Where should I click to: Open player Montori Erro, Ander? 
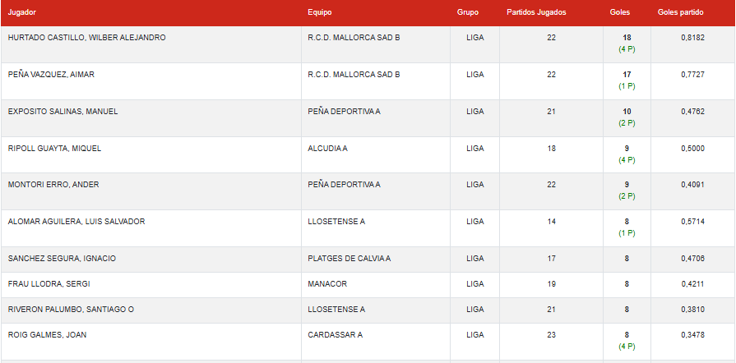tap(53, 185)
